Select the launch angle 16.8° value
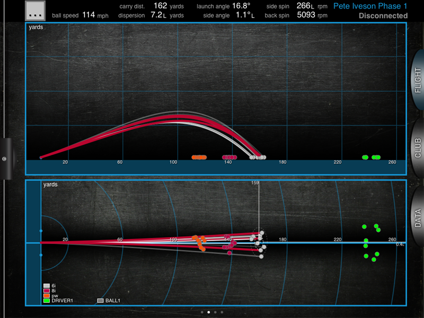 point(241,6)
